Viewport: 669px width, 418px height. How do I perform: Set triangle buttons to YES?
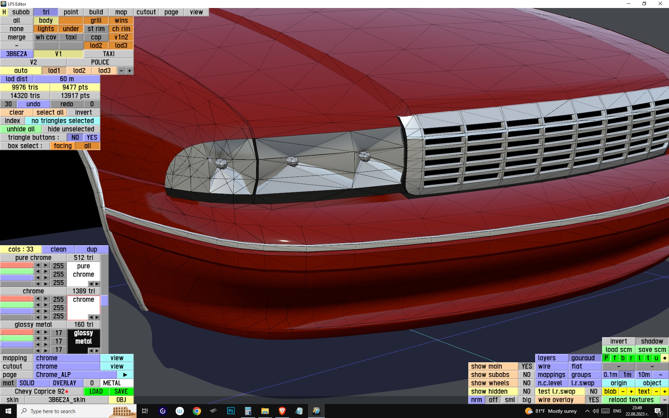click(92, 137)
